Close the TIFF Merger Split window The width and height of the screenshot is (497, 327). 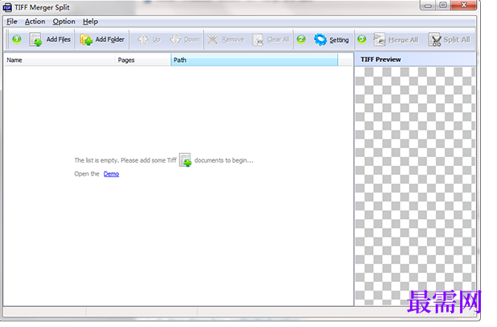464,5
